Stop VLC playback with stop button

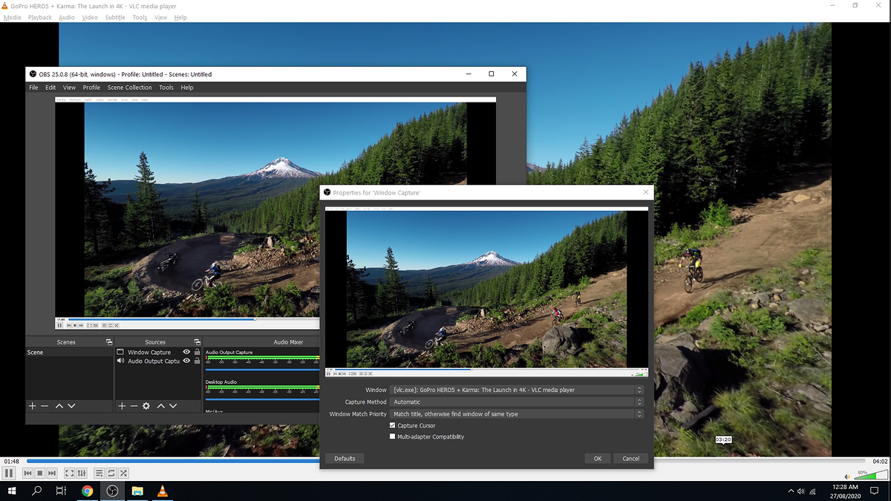click(40, 473)
